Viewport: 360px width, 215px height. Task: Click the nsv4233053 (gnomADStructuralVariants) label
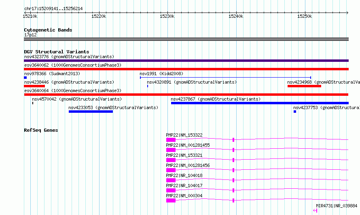pos(113,107)
